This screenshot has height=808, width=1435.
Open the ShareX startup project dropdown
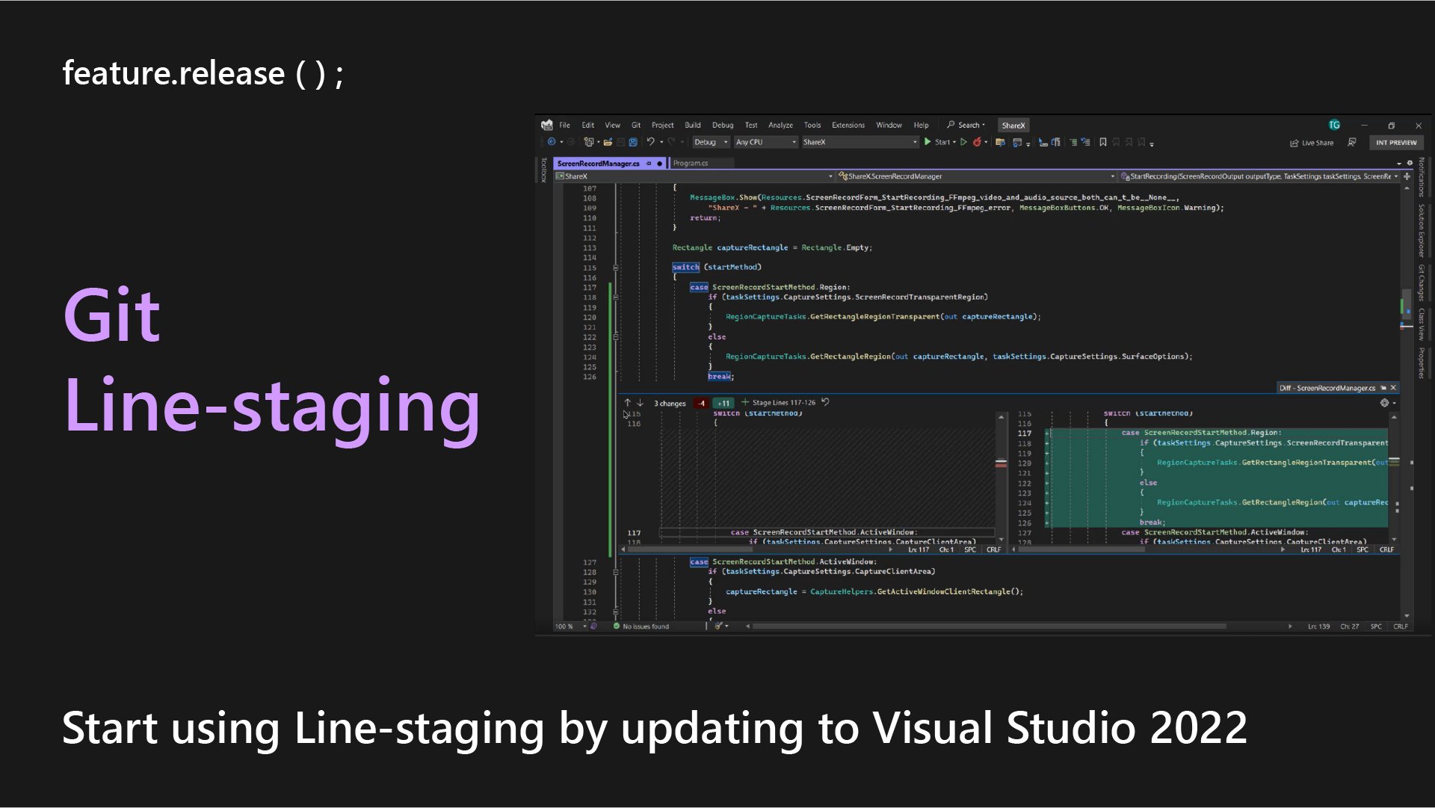pyautogui.click(x=860, y=142)
